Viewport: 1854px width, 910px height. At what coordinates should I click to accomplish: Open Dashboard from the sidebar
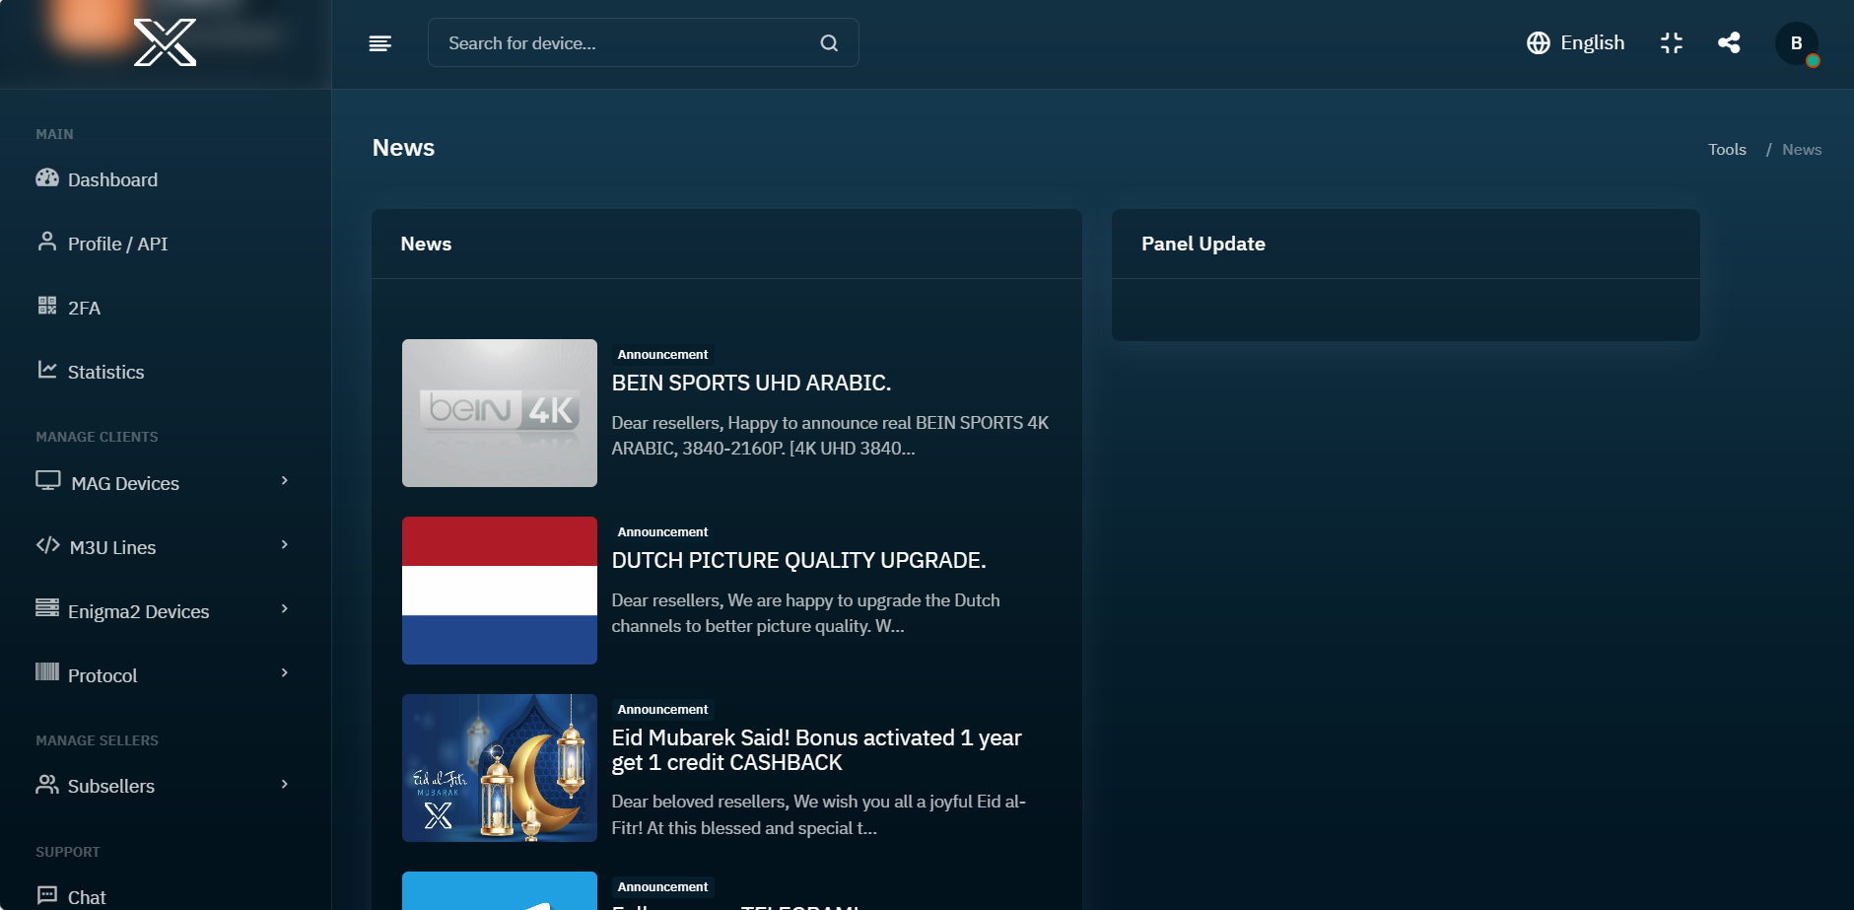click(x=112, y=179)
